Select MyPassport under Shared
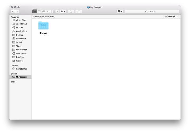Screen dimensions: 190x133 [x=20, y=77]
